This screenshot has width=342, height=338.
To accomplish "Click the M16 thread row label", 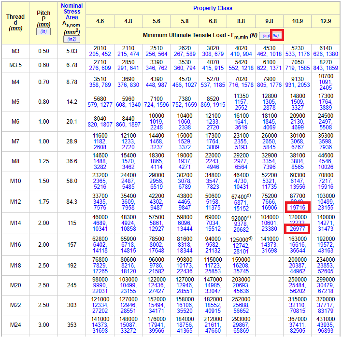I will pos(15,245).
